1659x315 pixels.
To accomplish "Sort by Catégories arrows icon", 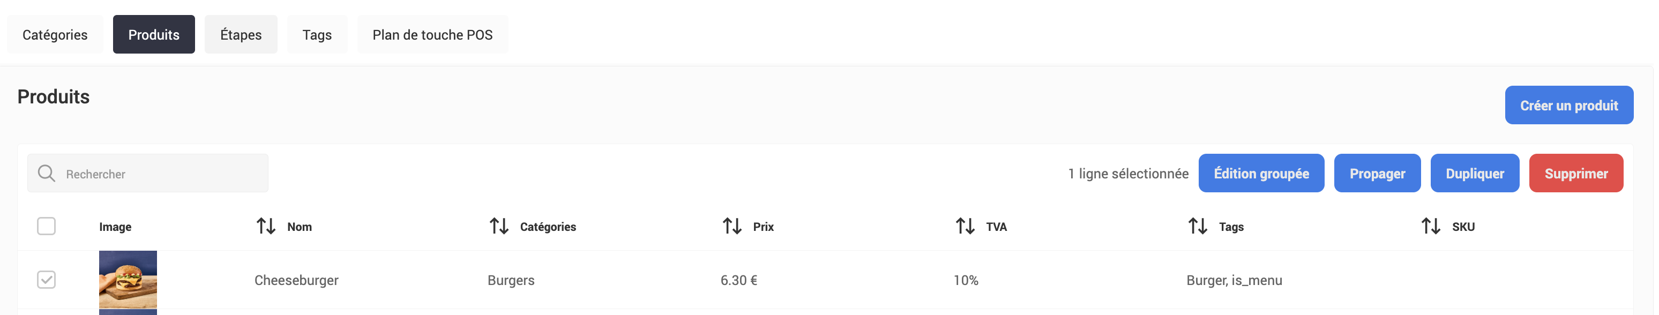I will 498,226.
